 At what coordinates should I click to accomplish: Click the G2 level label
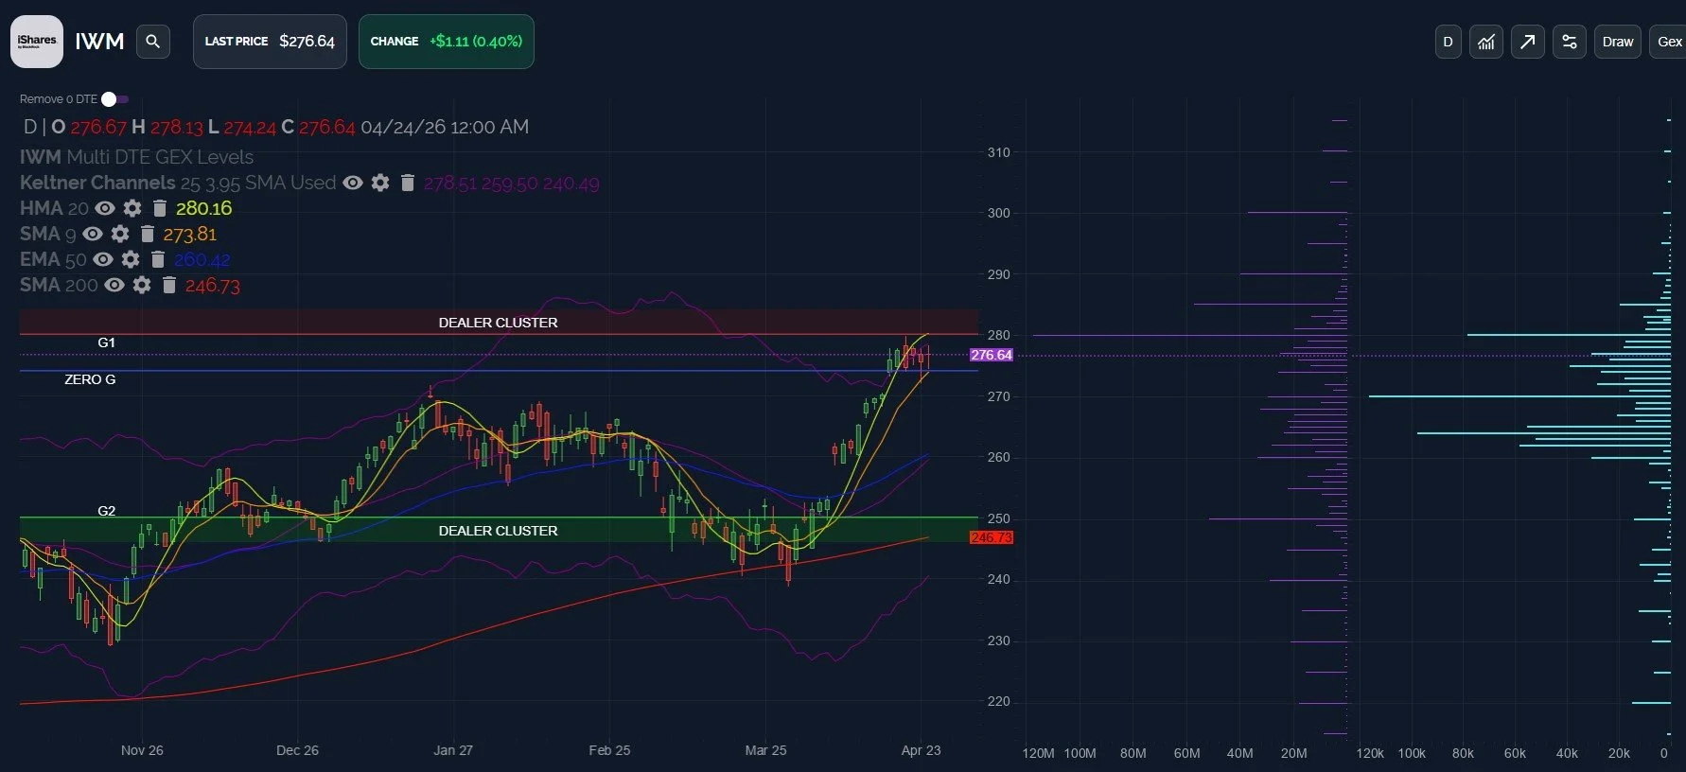pyautogui.click(x=107, y=511)
